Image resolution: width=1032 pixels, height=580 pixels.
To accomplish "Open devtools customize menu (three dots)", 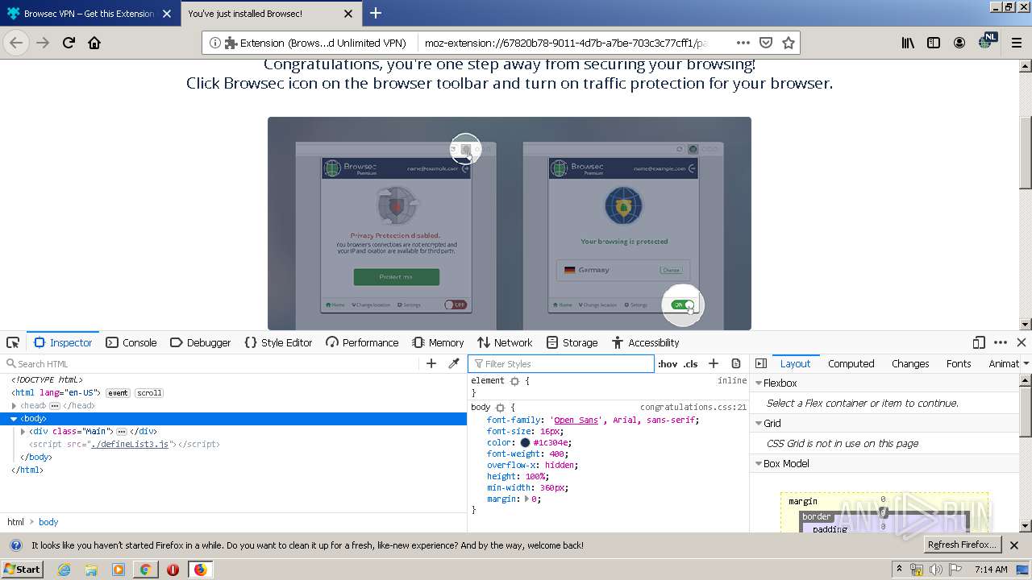I will pos(1001,342).
